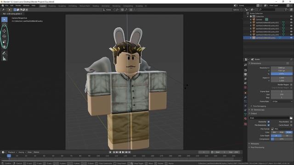Enable the Cache Result checkbox
The image size is (294, 165).
pos(291,125)
